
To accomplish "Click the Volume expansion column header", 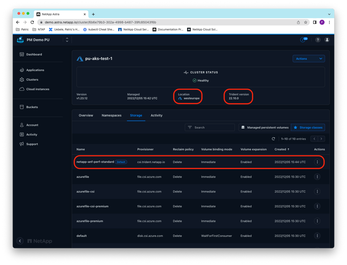I will click(x=253, y=149).
